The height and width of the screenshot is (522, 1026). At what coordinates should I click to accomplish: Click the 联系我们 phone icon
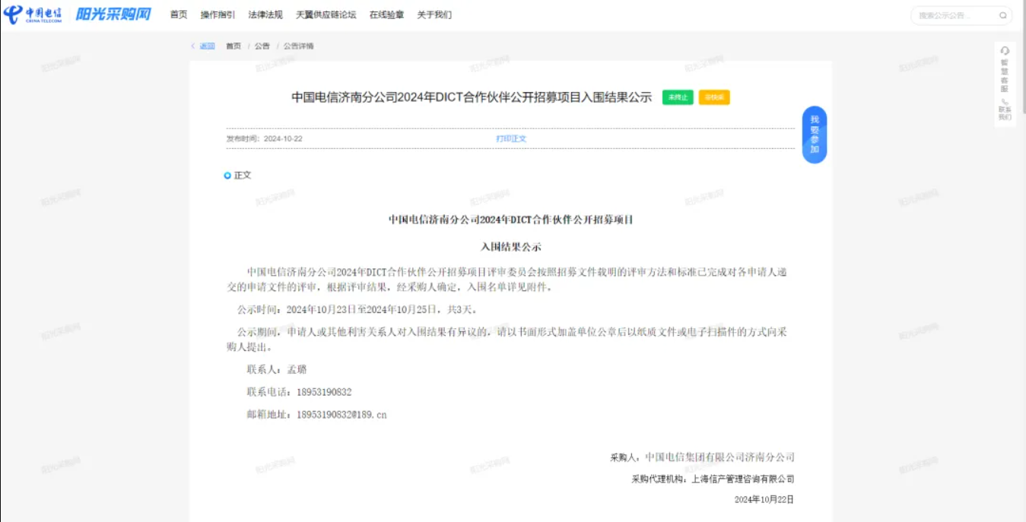click(1005, 101)
